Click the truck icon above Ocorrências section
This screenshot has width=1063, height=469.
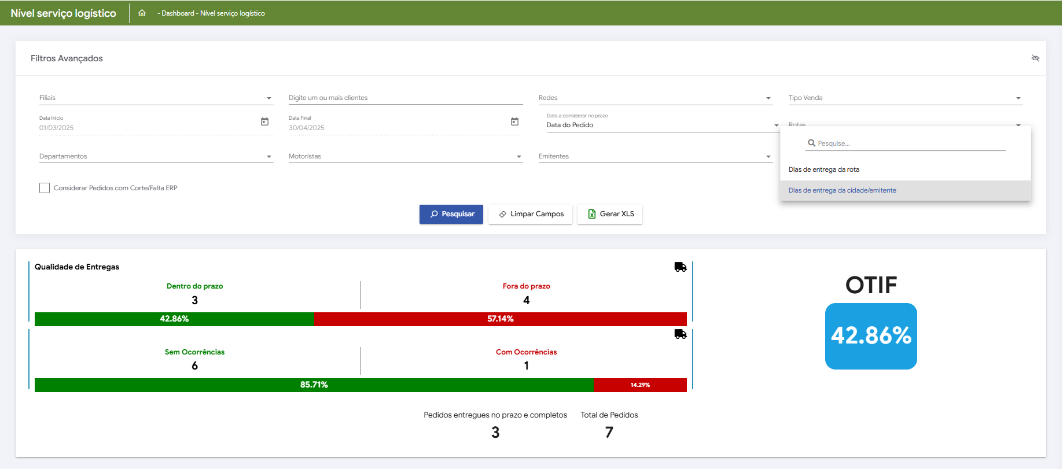pyautogui.click(x=681, y=334)
